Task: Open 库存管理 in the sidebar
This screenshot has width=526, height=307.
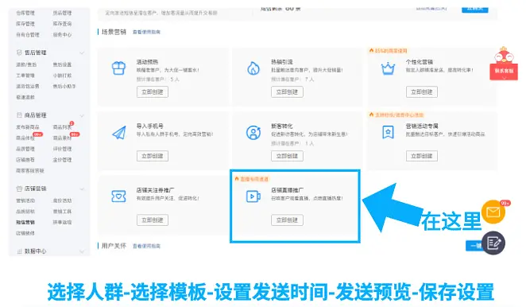Action: 25,24
